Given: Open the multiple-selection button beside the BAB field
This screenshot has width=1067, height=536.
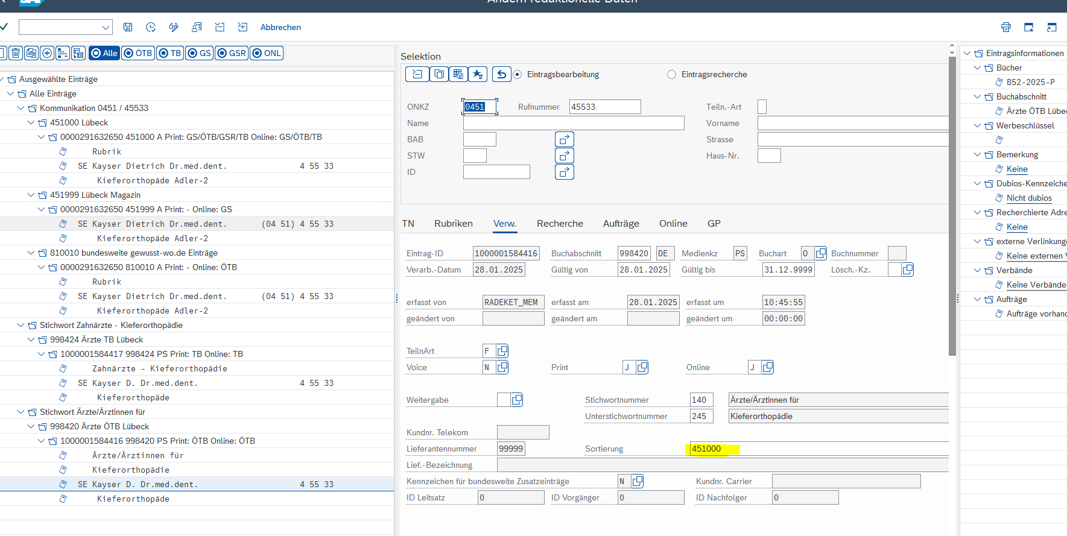Looking at the screenshot, I should pos(564,139).
